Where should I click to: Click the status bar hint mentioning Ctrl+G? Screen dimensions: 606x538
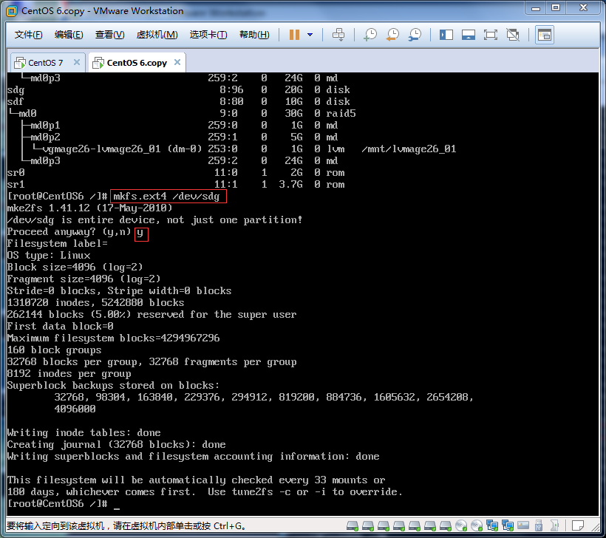[x=126, y=526]
